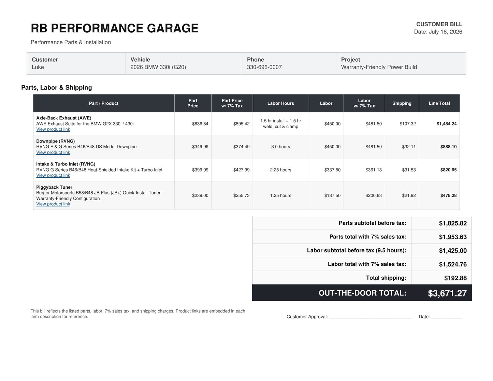
Task: Select Intake labor with tax $361.13
Action: pos(374,170)
